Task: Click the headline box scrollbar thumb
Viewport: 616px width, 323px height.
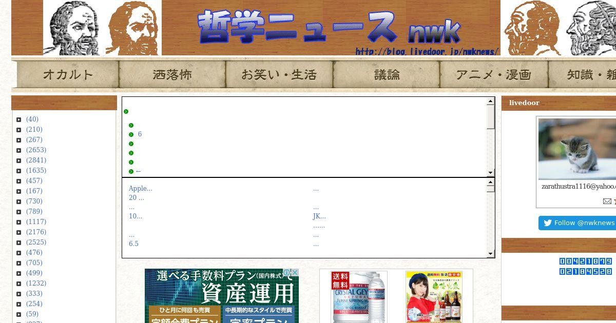Action: point(491,189)
